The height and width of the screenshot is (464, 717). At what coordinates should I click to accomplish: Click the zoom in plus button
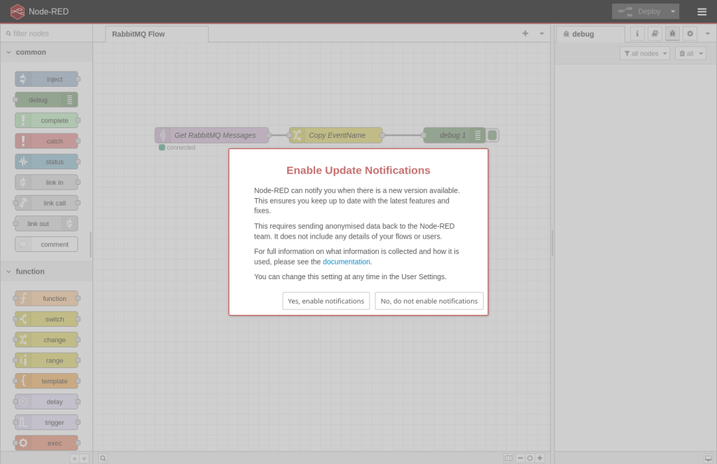coord(540,458)
